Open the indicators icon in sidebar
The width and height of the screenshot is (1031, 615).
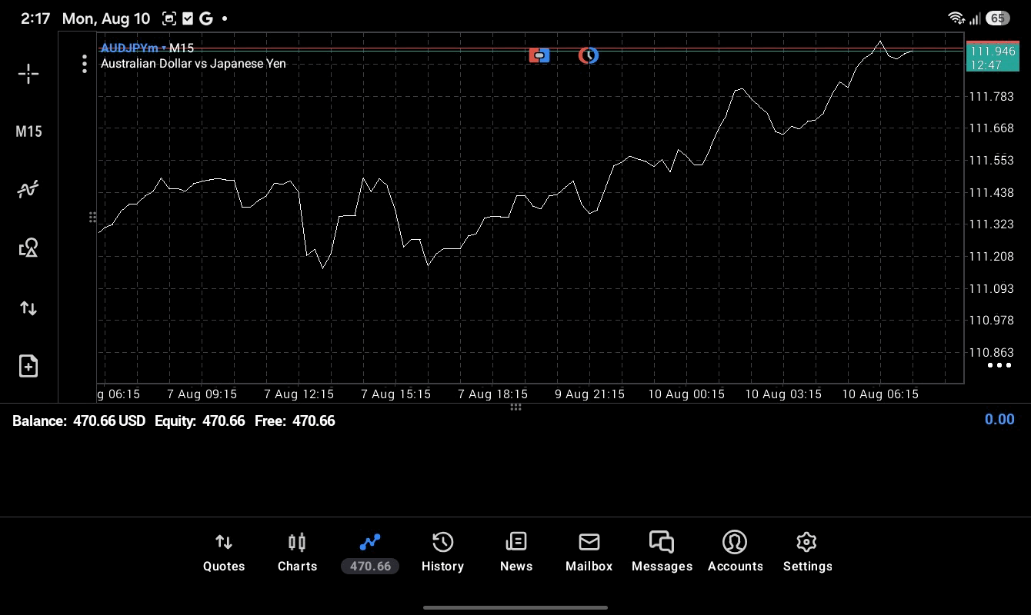28,189
